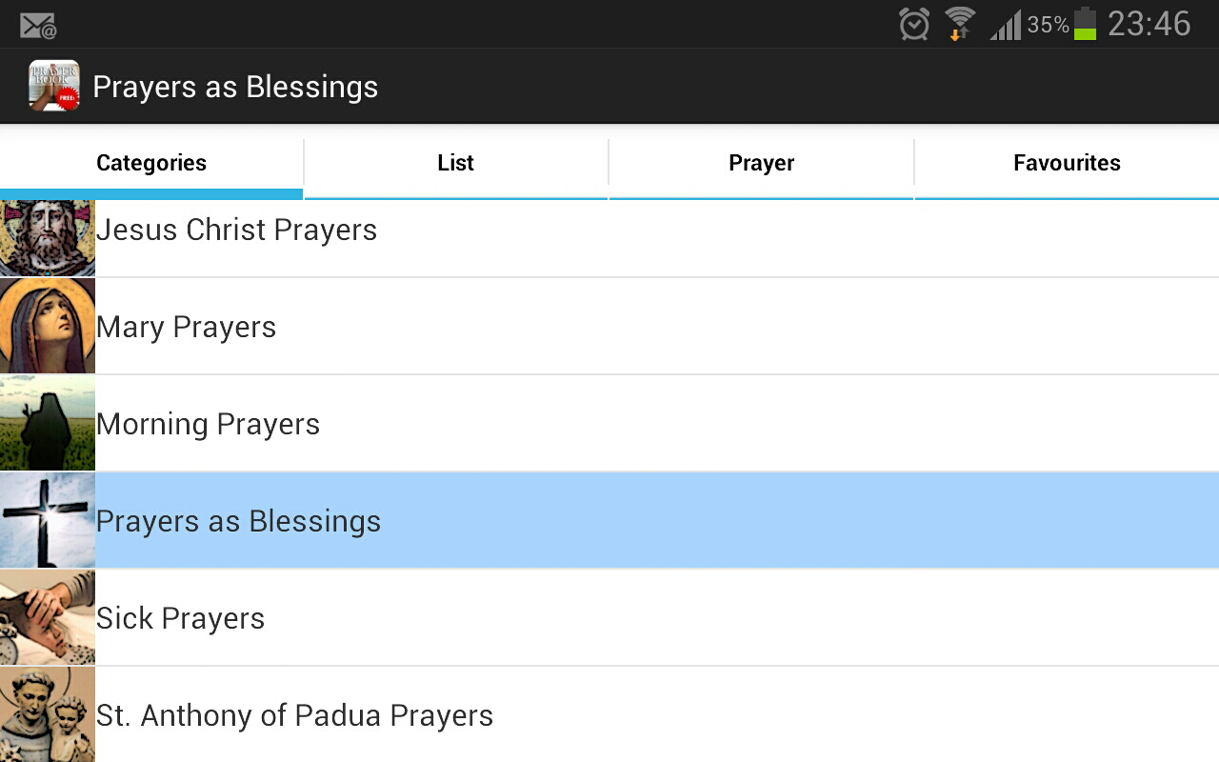This screenshot has height=762, width=1219.
Task: Tap the Morning Prayers silhouette thumbnail
Action: pyautogui.click(x=48, y=423)
